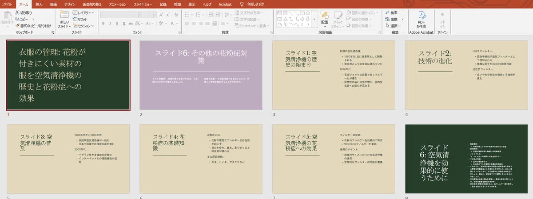Open the Font group dialog launcher
Image resolution: width=533 pixels, height=199 pixels.
pos(179,33)
